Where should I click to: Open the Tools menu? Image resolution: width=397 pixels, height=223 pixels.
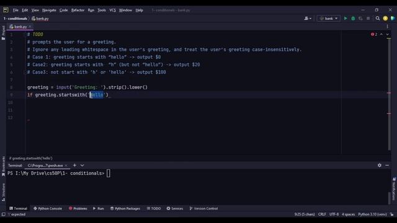point(102,10)
